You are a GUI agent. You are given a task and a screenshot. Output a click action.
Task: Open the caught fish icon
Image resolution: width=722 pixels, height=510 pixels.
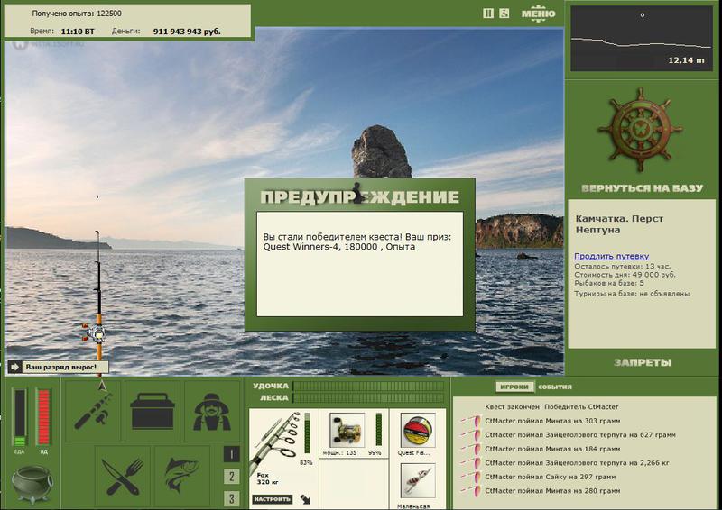point(182,476)
